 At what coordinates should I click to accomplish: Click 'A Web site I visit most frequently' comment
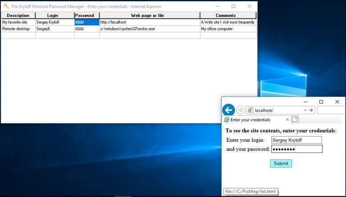tap(229, 22)
